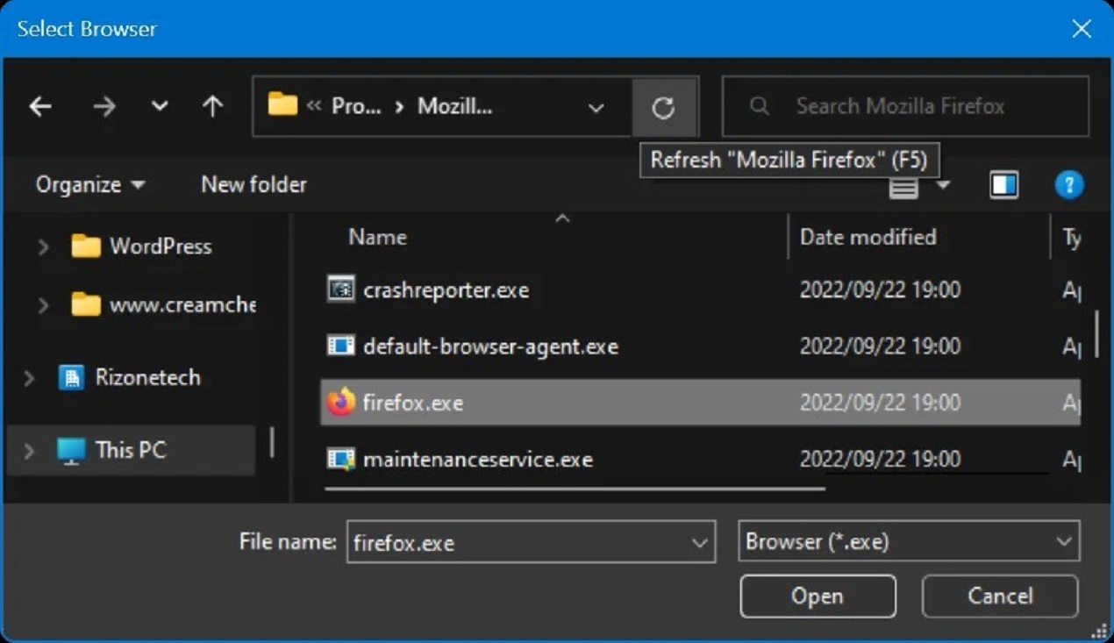Expand the WordPress folder tree node
The image size is (1114, 643).
click(x=42, y=247)
